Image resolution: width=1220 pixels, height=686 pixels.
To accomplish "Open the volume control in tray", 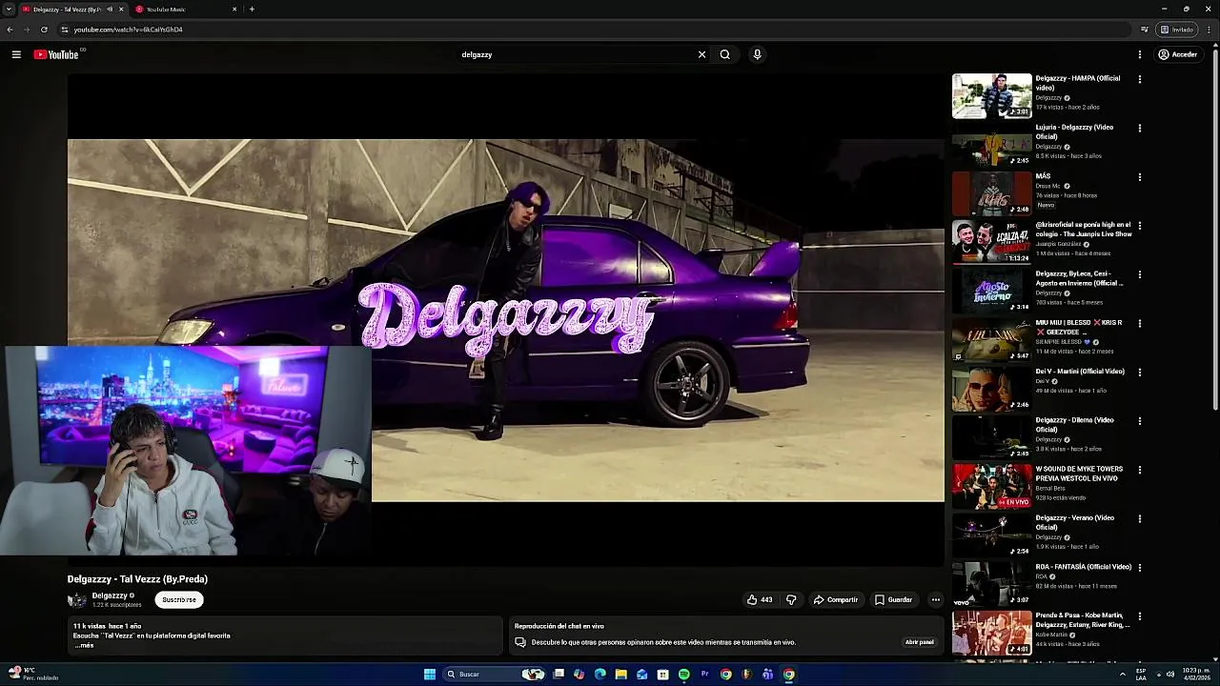I will pyautogui.click(x=1170, y=675).
